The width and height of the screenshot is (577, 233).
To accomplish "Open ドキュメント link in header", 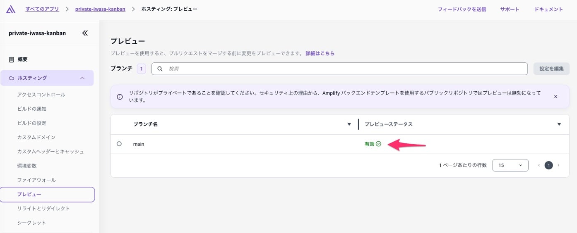I will tap(548, 9).
